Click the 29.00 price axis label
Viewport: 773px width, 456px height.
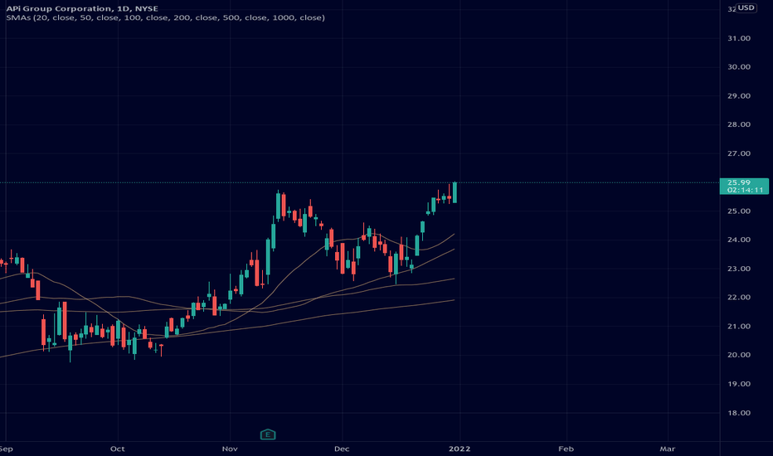pos(738,96)
